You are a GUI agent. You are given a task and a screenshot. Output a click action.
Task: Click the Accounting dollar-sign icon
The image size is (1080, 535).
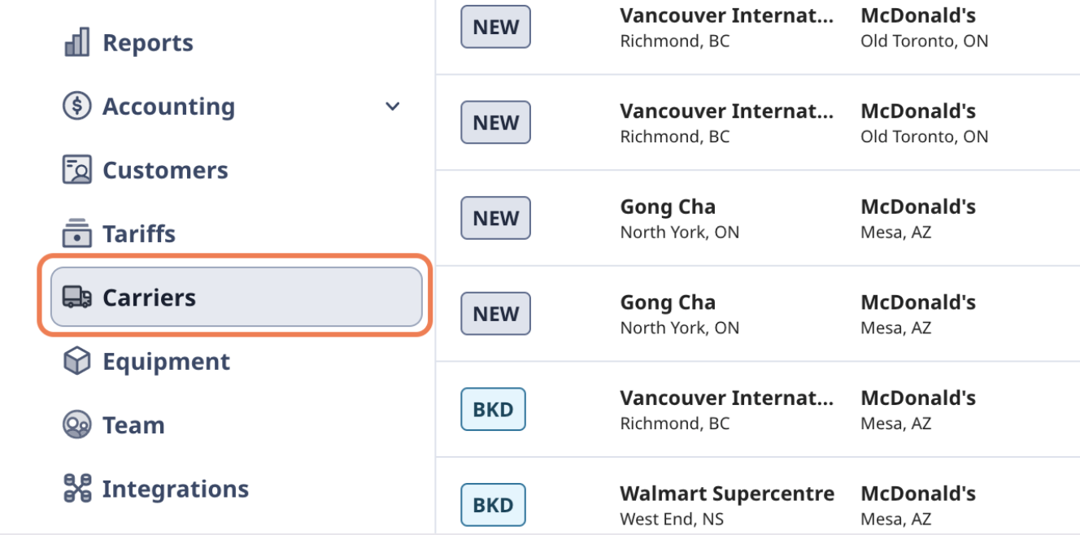(x=76, y=106)
